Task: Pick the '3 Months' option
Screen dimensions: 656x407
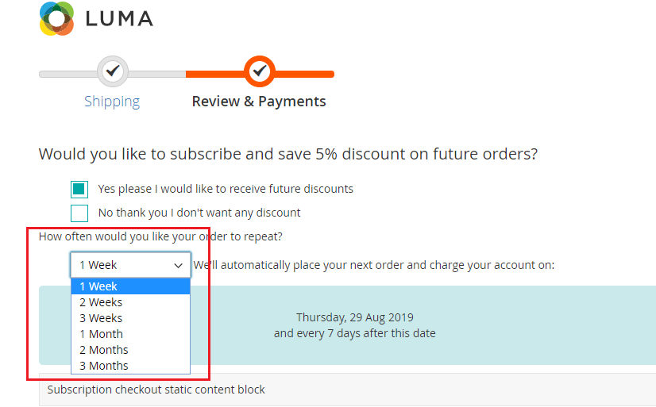Action: [130, 366]
